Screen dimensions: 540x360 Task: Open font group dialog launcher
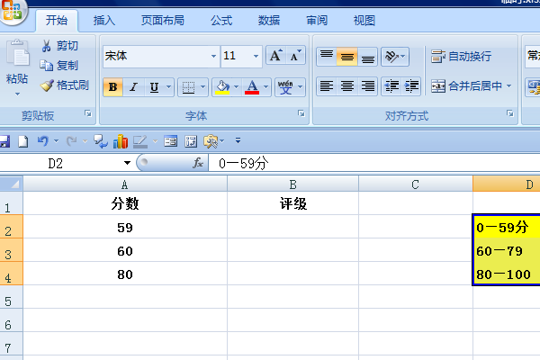[x=301, y=113]
